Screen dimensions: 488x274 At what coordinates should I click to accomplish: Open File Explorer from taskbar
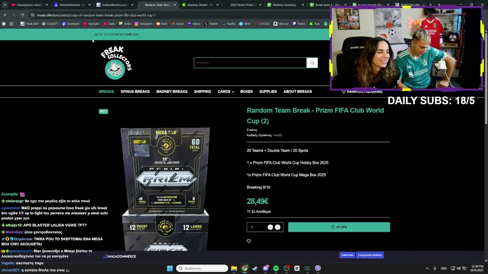click(x=234, y=268)
